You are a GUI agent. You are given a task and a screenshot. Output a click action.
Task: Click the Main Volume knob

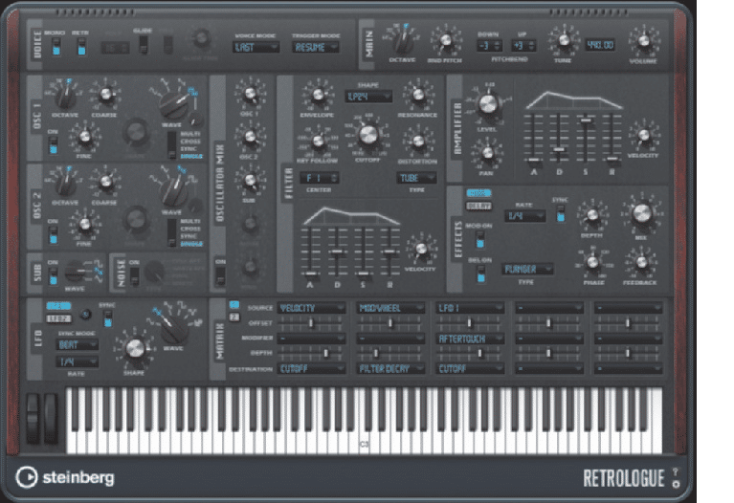[644, 41]
